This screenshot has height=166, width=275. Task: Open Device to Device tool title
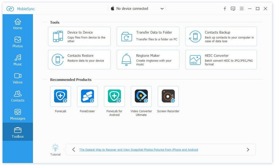pyautogui.click(x=80, y=33)
